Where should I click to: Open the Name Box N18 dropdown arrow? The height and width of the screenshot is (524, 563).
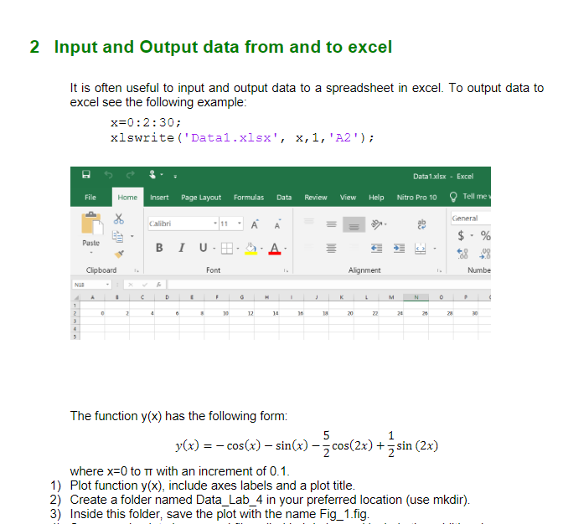[x=107, y=285]
